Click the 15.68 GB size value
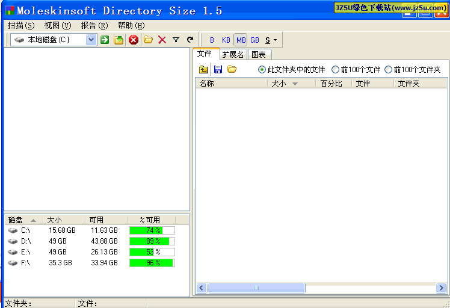The height and width of the screenshot is (308, 450). tap(62, 230)
